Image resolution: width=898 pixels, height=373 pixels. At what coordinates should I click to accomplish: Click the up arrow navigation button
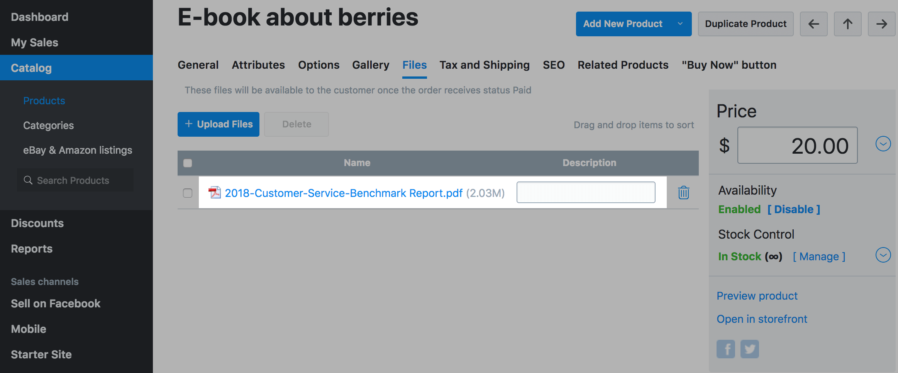(847, 24)
